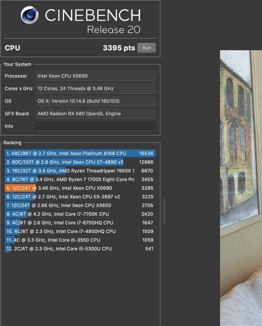
Task: Select the Core i5-3550 ranking row
Action: [80, 240]
